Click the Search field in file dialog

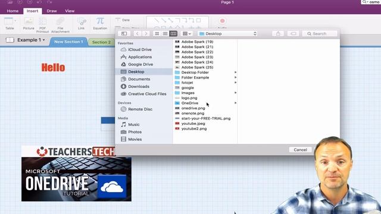click(x=320, y=34)
